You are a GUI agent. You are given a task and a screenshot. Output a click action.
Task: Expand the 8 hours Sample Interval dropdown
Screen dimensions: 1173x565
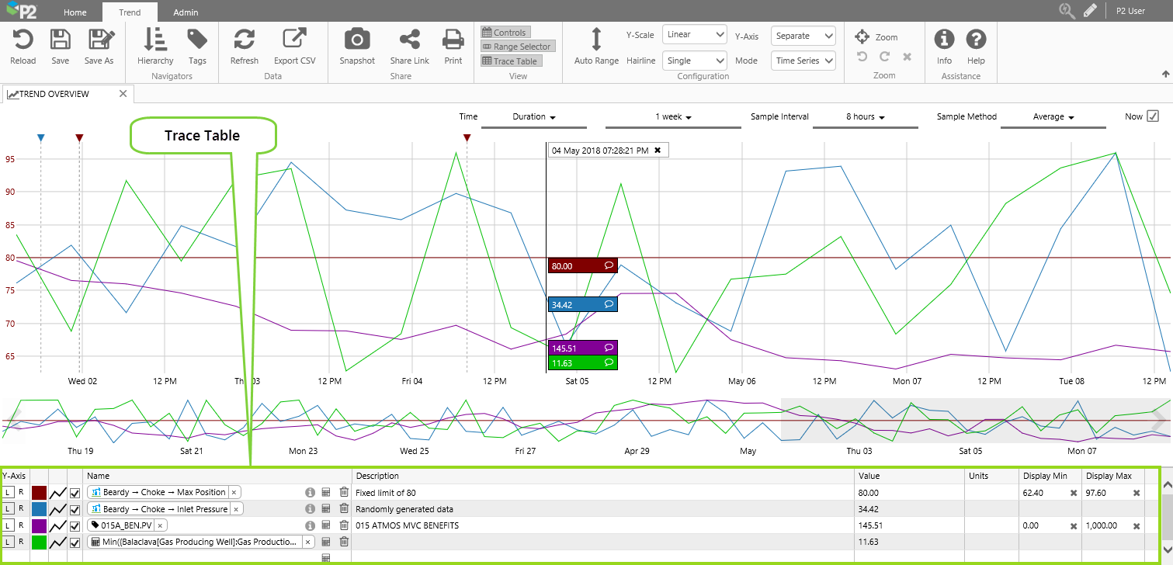[865, 117]
